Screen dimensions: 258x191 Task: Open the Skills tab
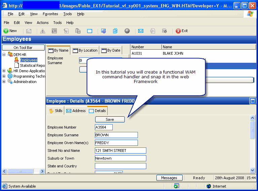[x=56, y=111]
